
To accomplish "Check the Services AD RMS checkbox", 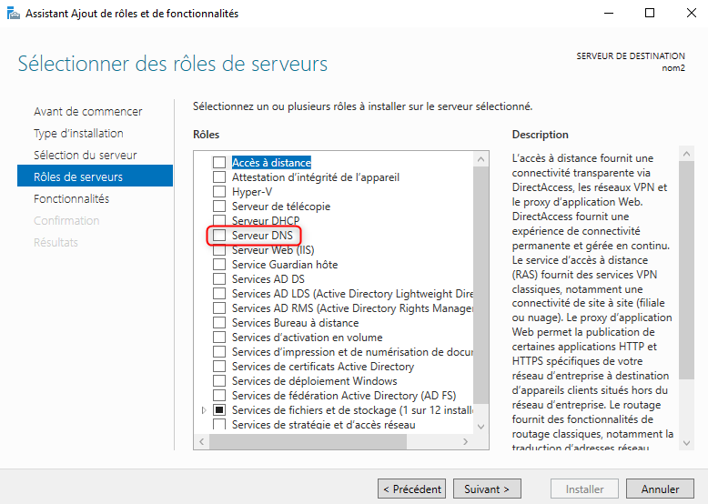I will click(x=219, y=307).
